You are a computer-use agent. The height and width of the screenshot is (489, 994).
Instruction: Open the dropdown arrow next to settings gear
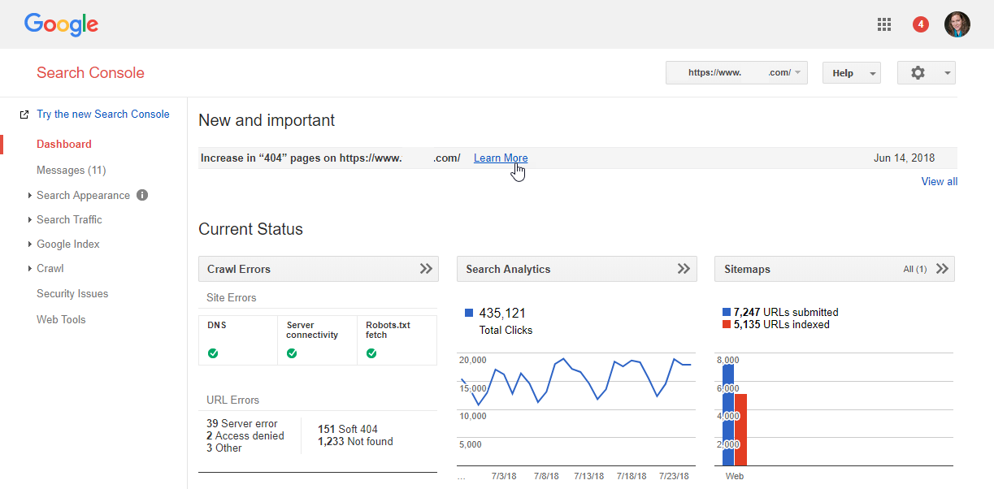click(948, 73)
